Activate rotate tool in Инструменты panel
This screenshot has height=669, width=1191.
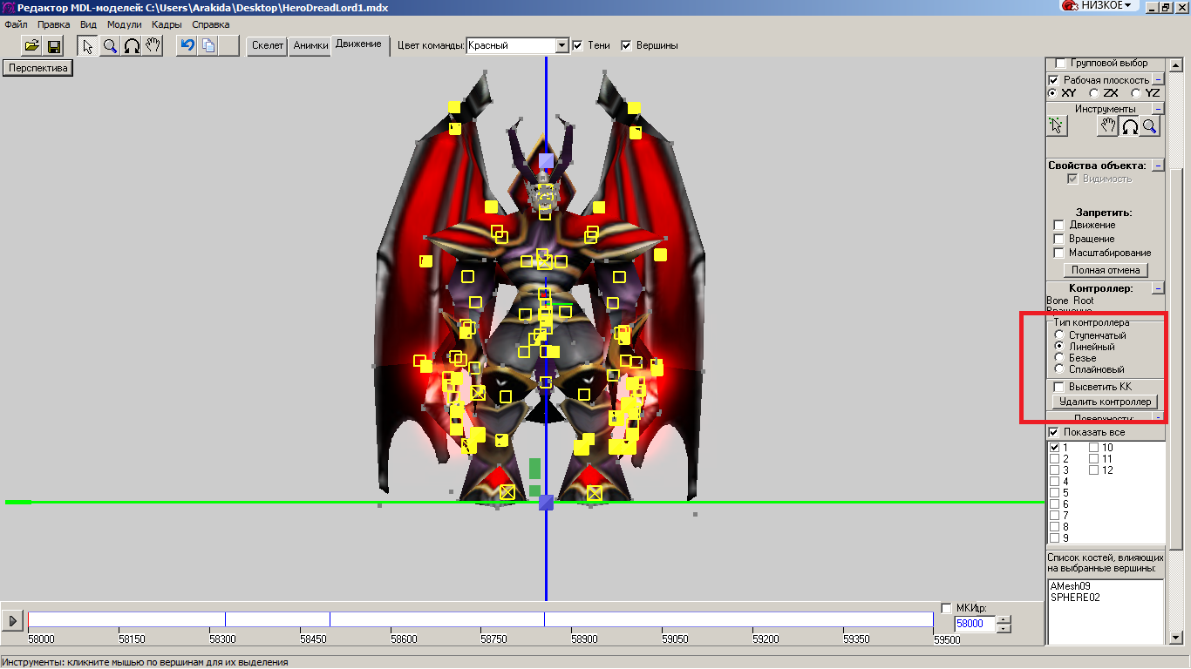(1129, 126)
